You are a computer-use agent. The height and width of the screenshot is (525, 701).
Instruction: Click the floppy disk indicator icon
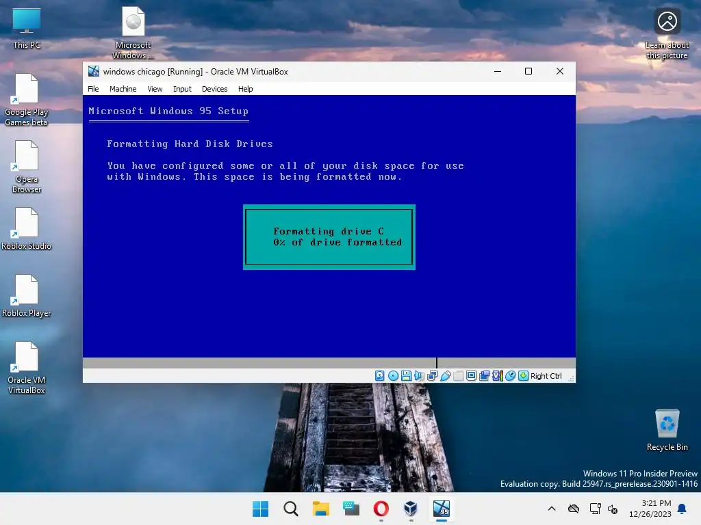[406, 376]
